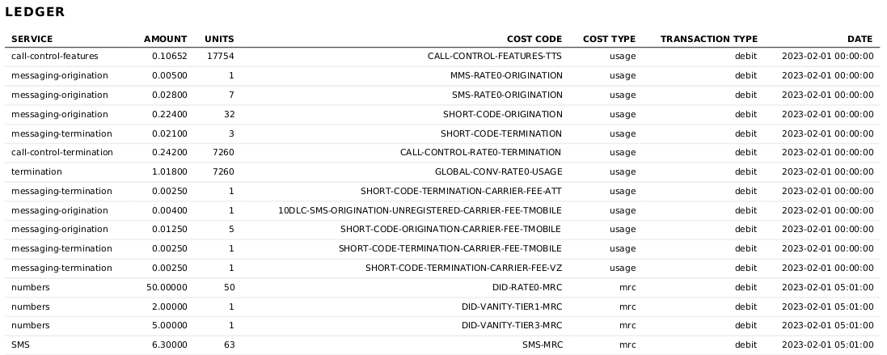Select the MMS-RATE0-ORIGINATION cost code cell
Screen dimensions: 887x355
coord(506,75)
